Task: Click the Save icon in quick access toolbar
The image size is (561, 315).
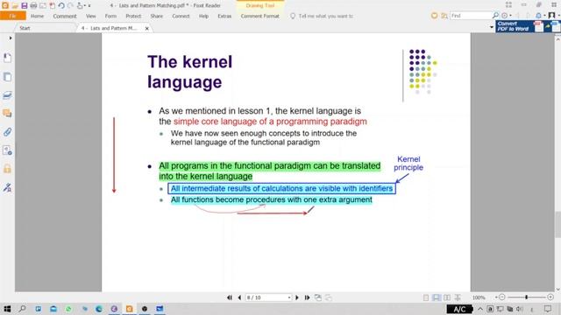Action: pyautogui.click(x=24, y=5)
